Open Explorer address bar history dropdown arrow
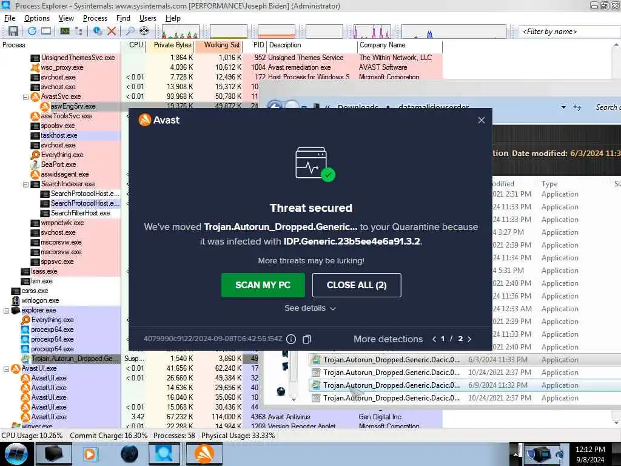 coord(563,107)
